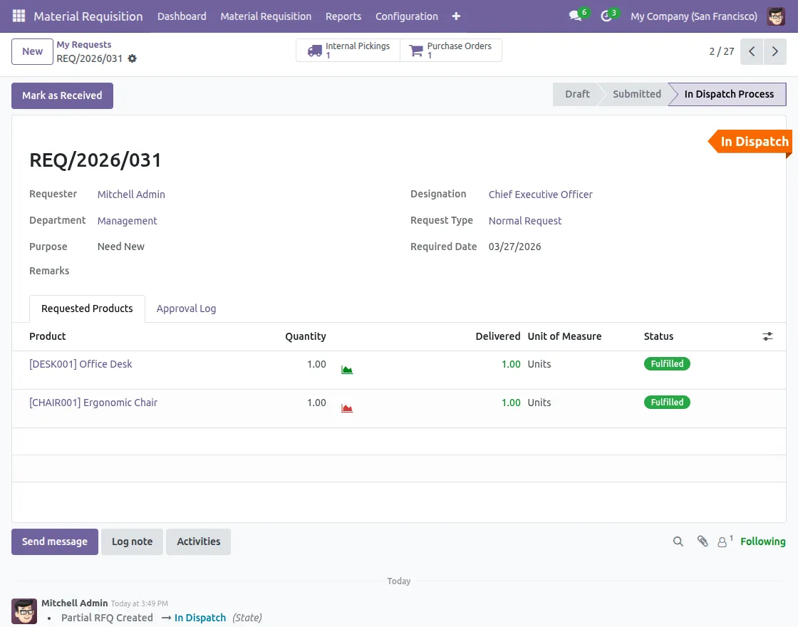The height and width of the screenshot is (627, 798).
Task: Open the conversations chat bubble icon
Action: coord(575,16)
